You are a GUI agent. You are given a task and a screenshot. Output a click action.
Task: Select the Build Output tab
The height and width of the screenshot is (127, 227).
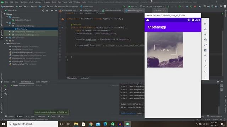click(x=26, y=81)
